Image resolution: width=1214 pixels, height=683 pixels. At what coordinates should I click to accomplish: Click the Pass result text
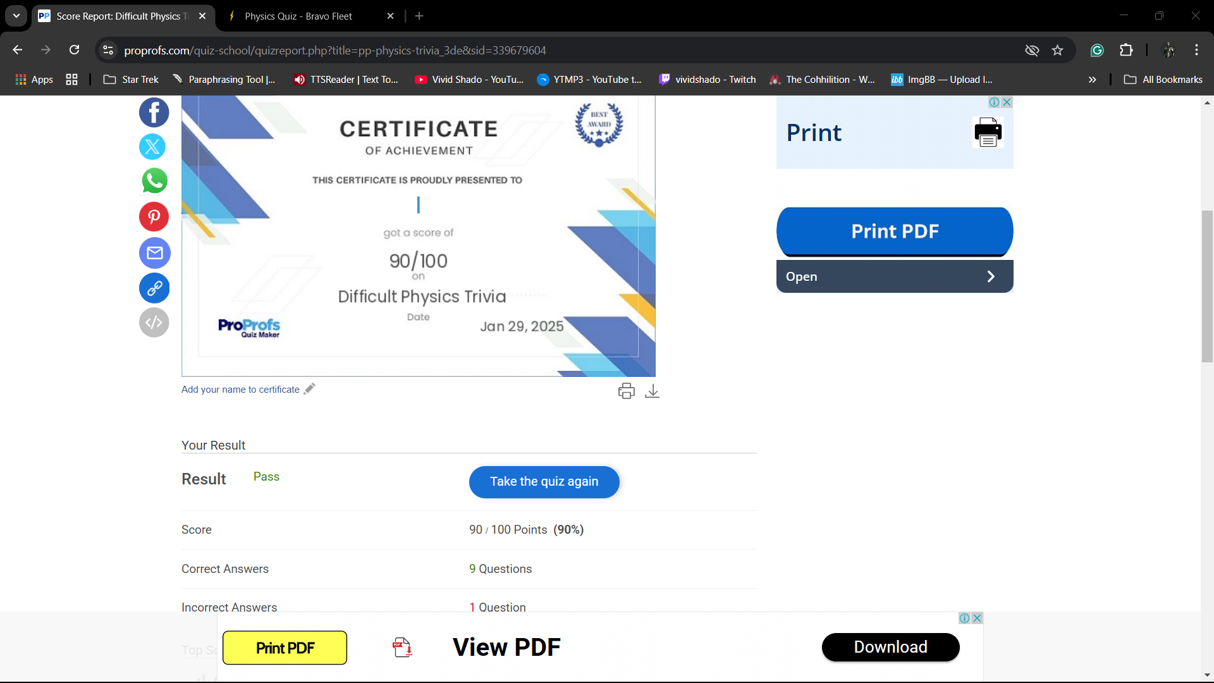point(266,477)
